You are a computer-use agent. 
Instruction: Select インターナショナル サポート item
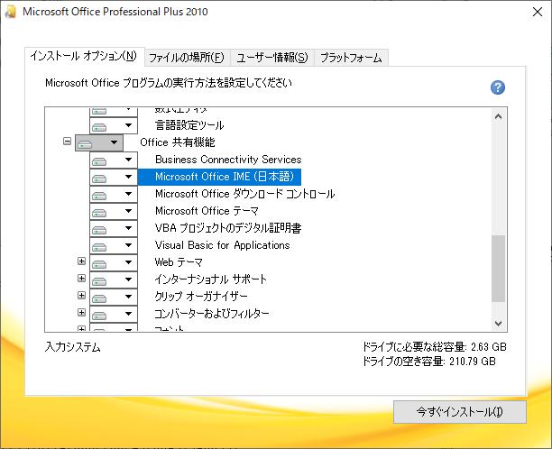point(210,279)
